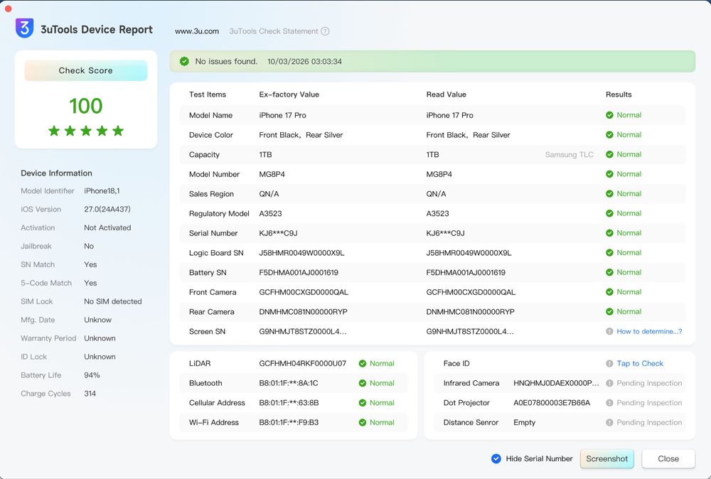Select the LiDAR serial GCFHMH04RKF0000U07
The image size is (711, 479).
[x=302, y=363]
